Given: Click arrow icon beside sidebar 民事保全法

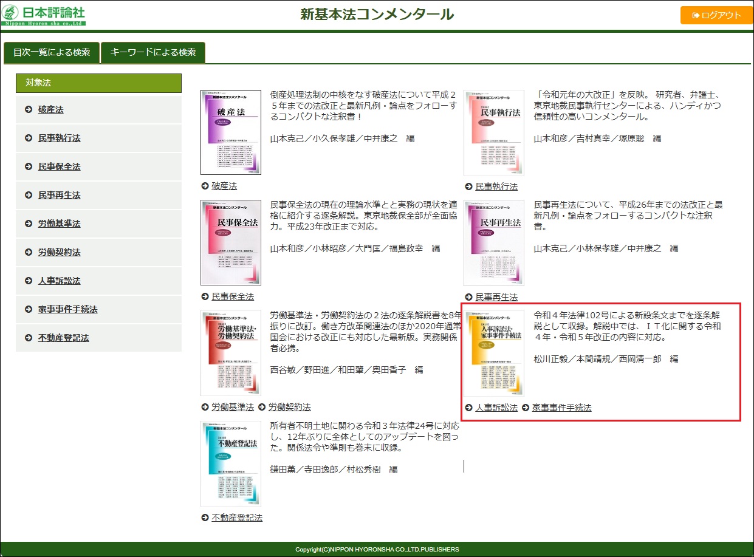Looking at the screenshot, I should click(29, 167).
